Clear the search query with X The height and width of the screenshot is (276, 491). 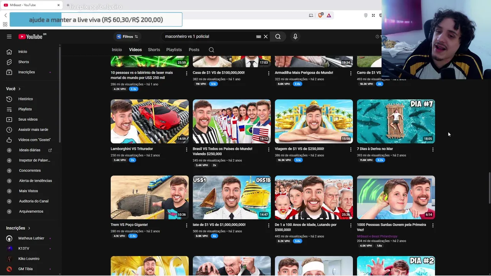[265, 36]
